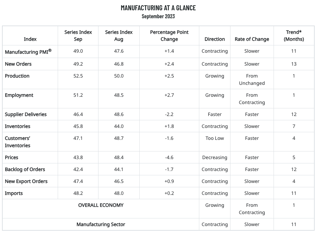The height and width of the screenshot is (233, 318).
Task: Select the Percentage Point Change header
Action: (169, 35)
